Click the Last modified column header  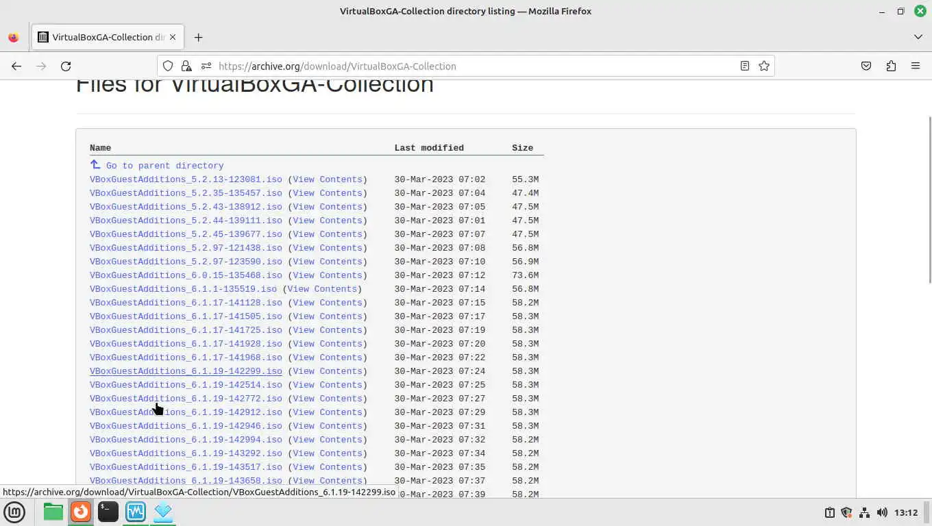(429, 148)
